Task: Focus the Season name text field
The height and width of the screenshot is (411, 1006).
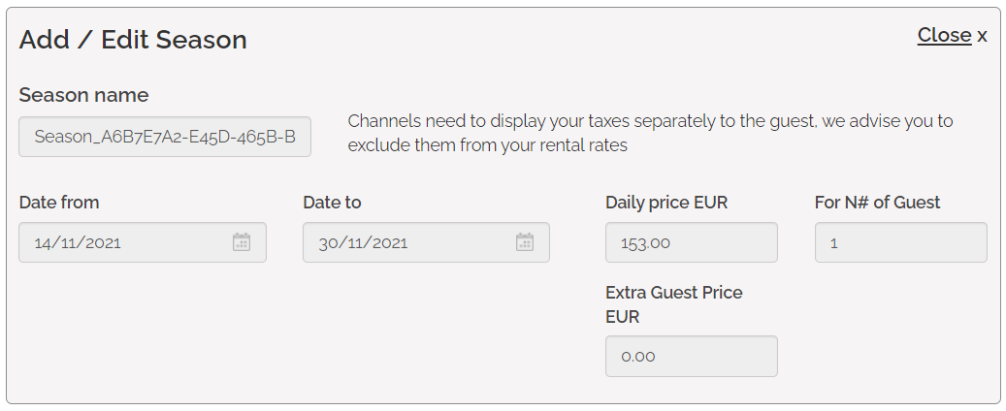Action: click(x=165, y=137)
